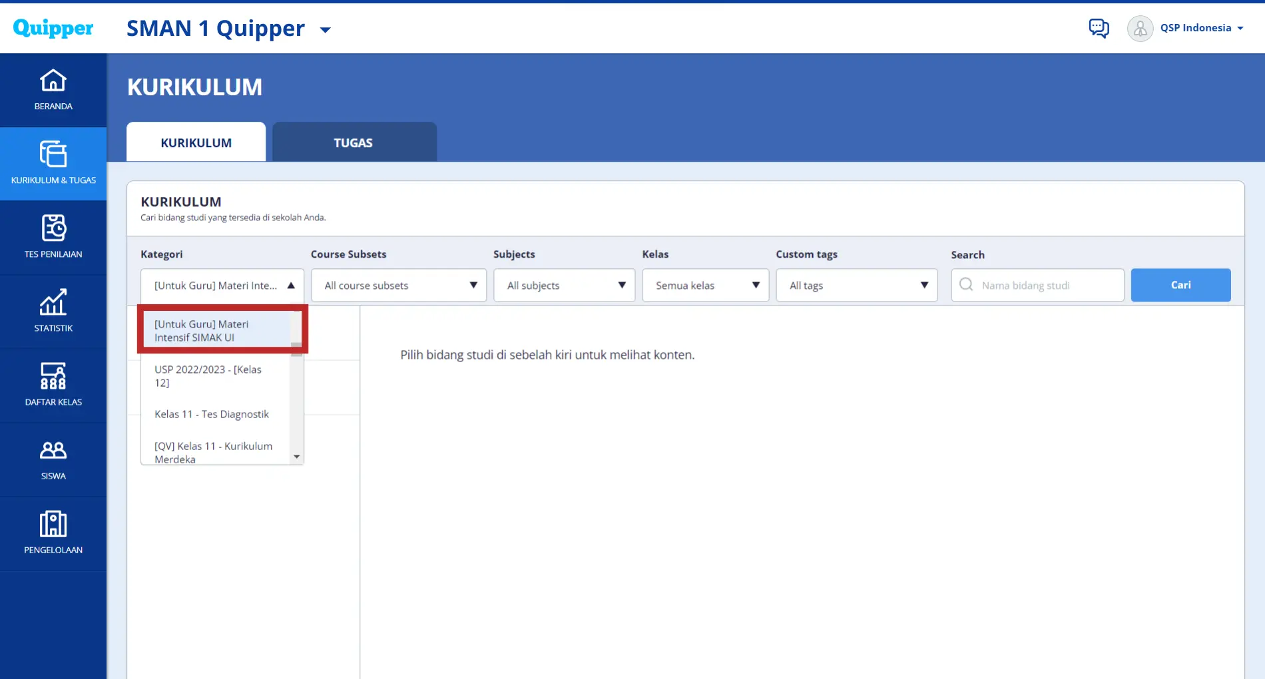Open the Pengelolaan management icon
The height and width of the screenshot is (679, 1265).
coord(53,525)
